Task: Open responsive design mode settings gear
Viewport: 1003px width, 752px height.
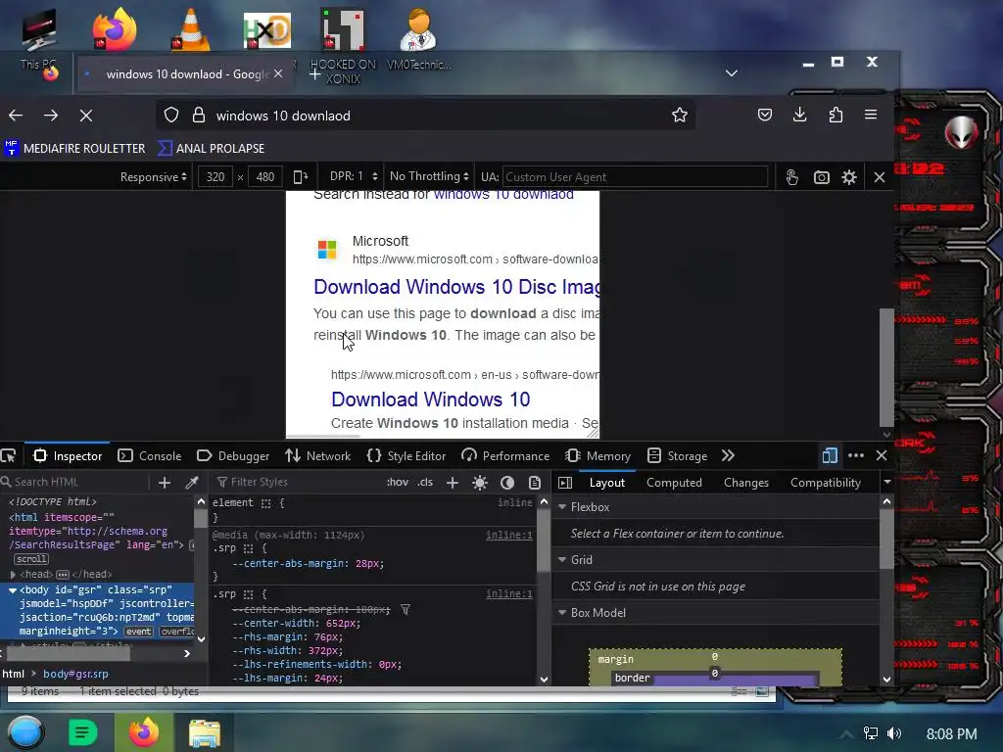Action: coord(849,177)
